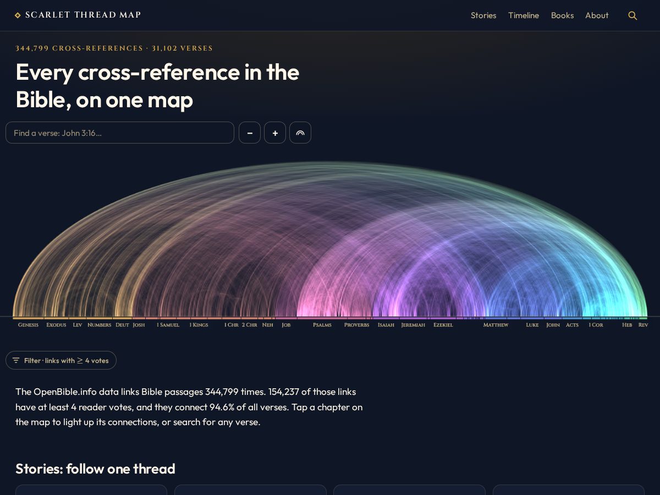The width and height of the screenshot is (660, 495).
Task: Choose the 2 Chr book label
Action: pos(249,325)
